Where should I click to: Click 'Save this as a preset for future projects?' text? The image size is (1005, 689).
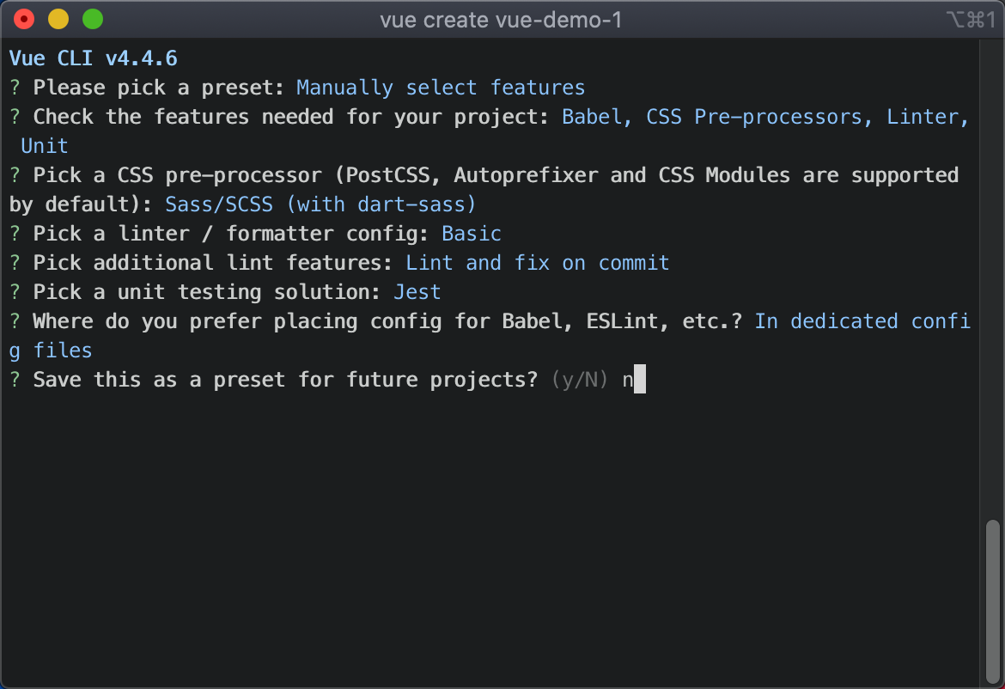coord(285,380)
